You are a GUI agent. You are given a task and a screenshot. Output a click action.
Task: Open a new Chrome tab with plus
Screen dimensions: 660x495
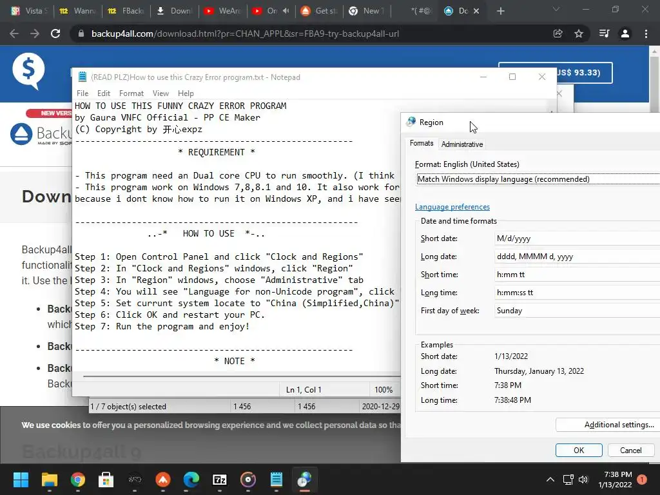click(x=500, y=11)
